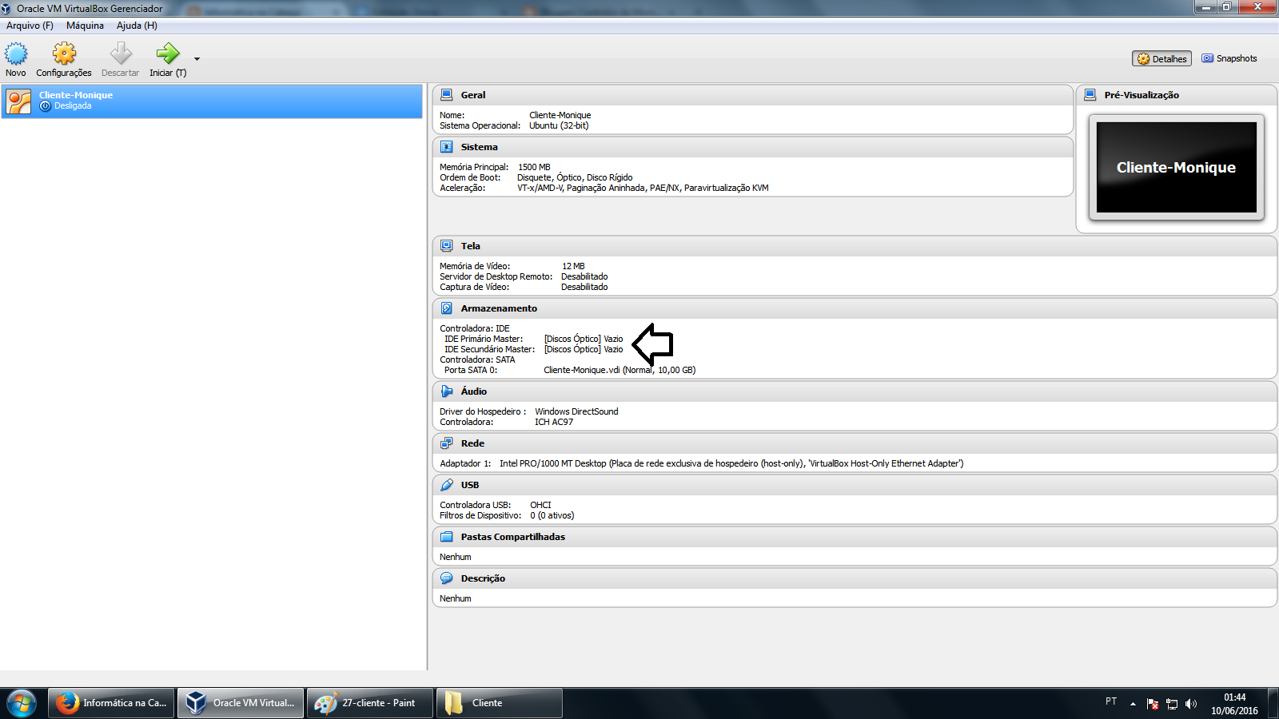
Task: Open Geral section title link
Action: [x=473, y=95]
